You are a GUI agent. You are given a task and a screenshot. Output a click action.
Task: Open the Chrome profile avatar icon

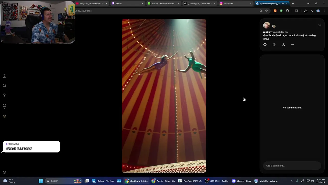(x=318, y=11)
